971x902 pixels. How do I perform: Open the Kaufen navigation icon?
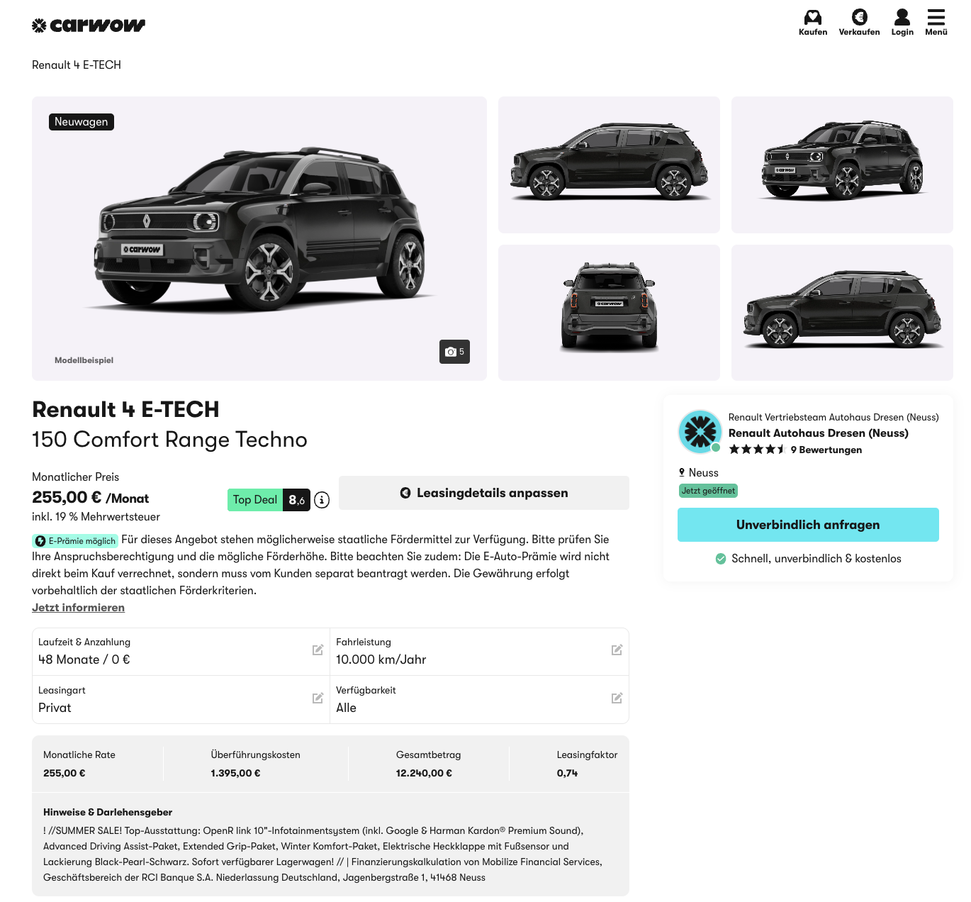click(813, 22)
